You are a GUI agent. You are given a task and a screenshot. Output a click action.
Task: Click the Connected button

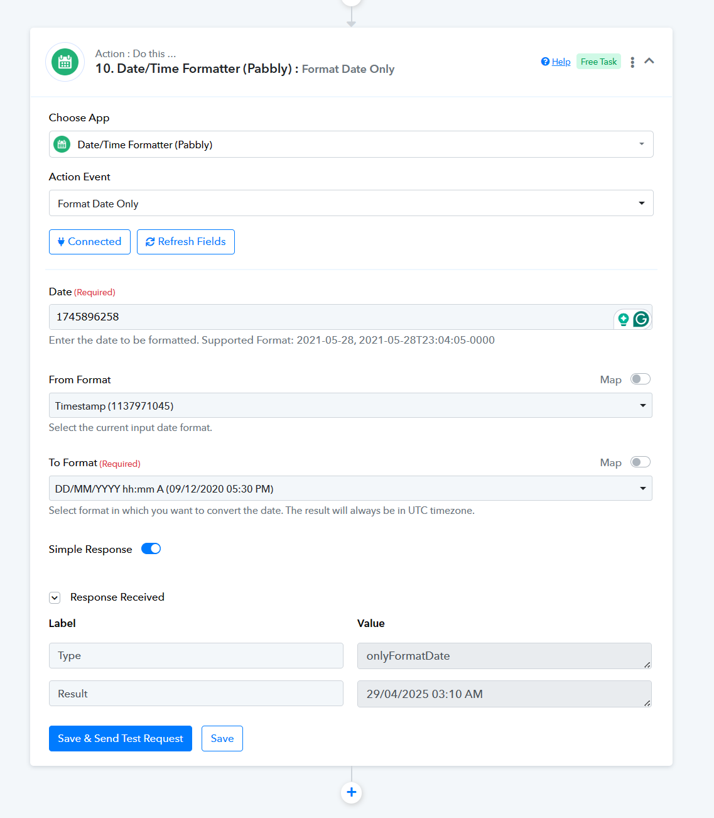coord(90,242)
